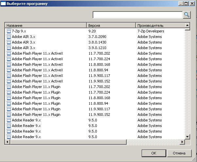Select the Flash Player ActiveX name, version 11.7.700.202
197x162 pixels.
click(x=37, y=53)
